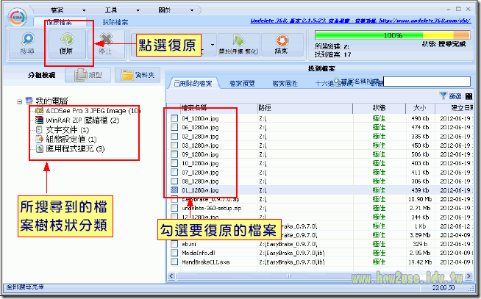The image size is (481, 299).
Task: Click the 搜尋 magnifier toolbar button
Action: (27, 43)
